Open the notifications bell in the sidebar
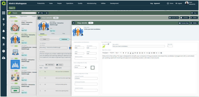This screenshot has width=199, height=97. (x=4, y=31)
